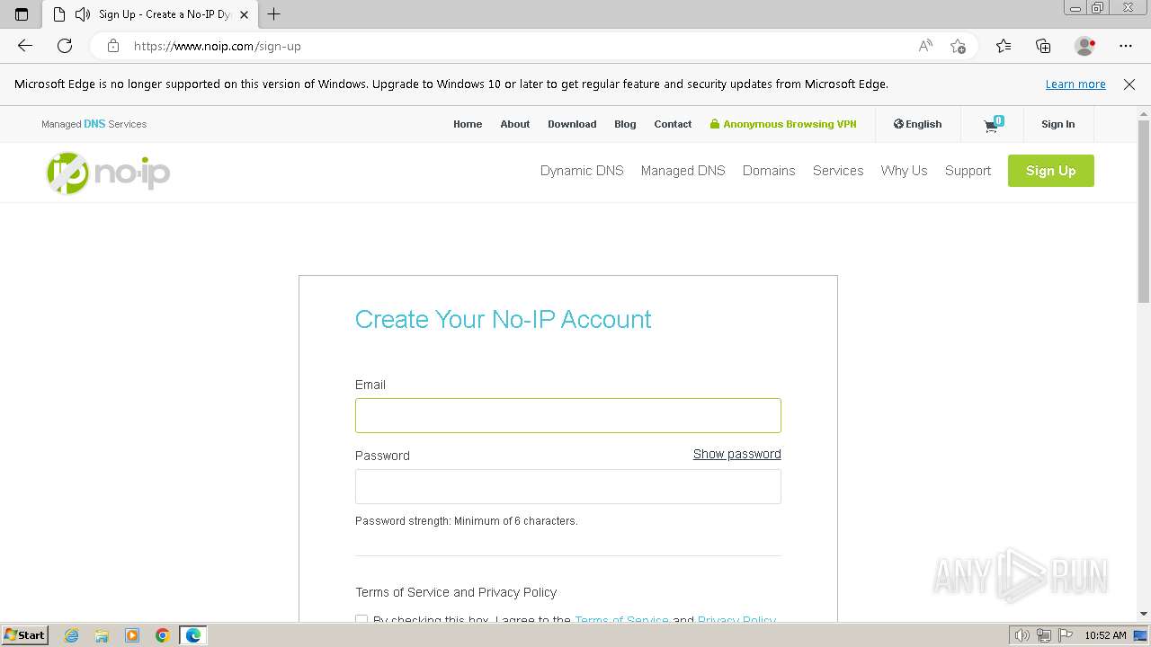1151x647 pixels.
Task: Visit the Blog link
Action: [x=625, y=124]
